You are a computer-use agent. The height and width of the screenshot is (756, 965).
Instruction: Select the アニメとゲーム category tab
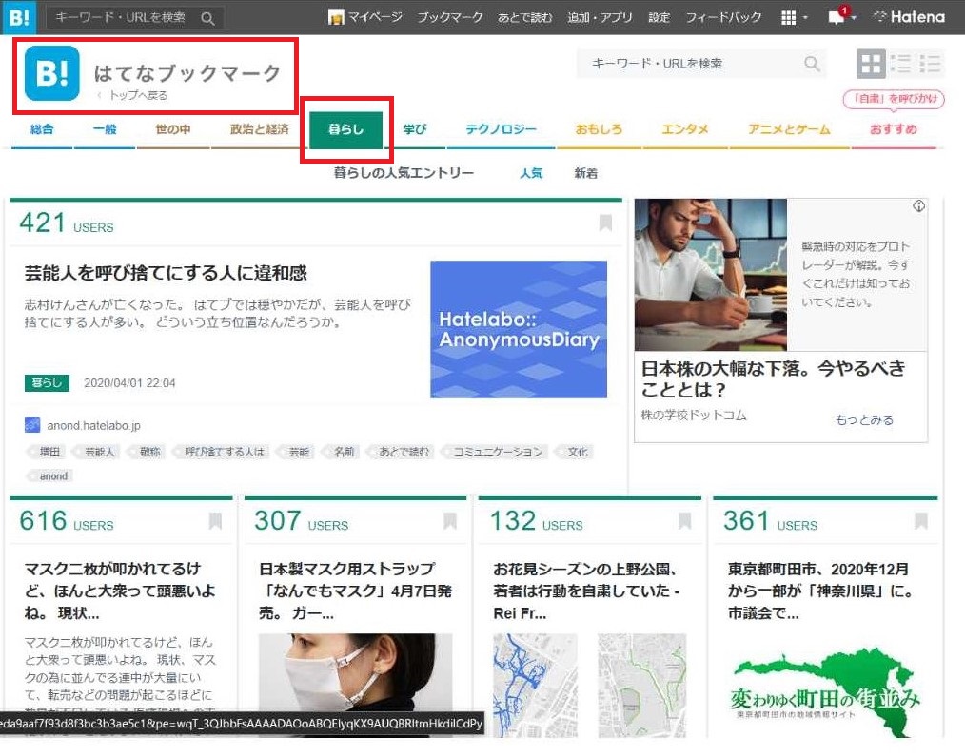789,129
